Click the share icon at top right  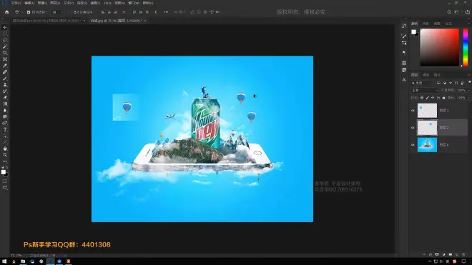point(468,12)
